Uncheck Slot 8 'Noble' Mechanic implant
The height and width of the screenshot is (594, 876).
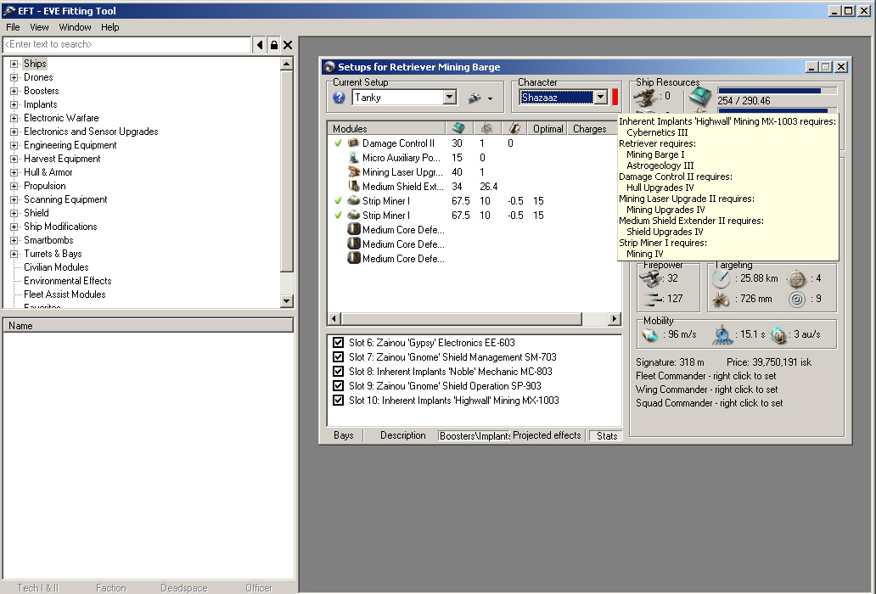(338, 372)
